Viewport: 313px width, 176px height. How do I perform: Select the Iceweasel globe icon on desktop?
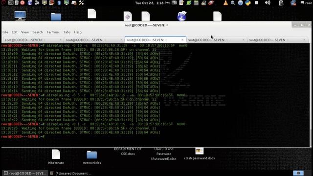coord(181,16)
